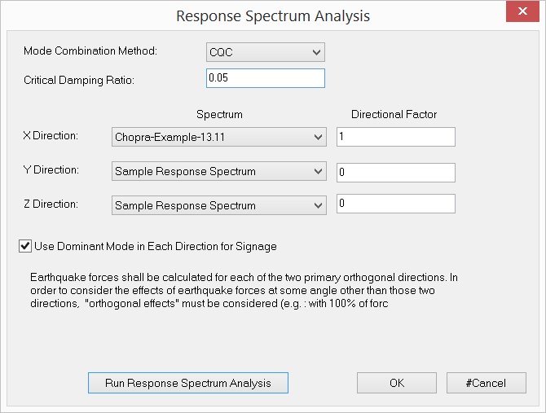The width and height of the screenshot is (546, 413).
Task: Click the Z Direction directional factor field
Action: pyautogui.click(x=396, y=203)
